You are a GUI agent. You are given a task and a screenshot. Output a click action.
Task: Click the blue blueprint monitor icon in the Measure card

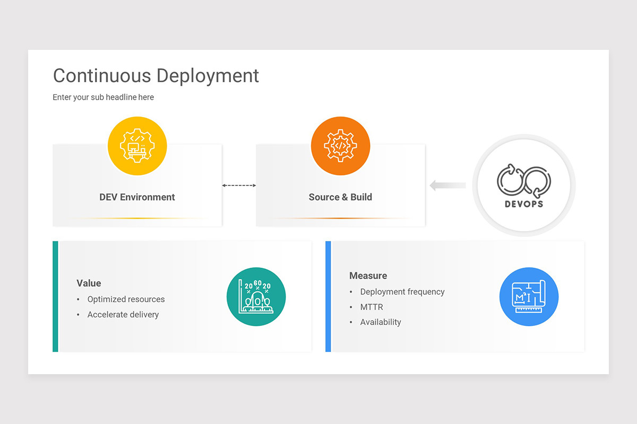529,296
